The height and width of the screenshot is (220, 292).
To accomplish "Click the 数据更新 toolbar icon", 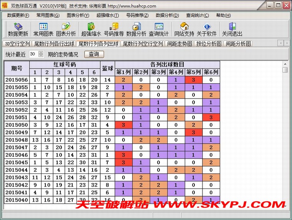I will pyautogui.click(x=18, y=29).
